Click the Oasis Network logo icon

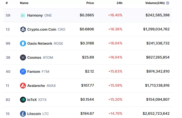[x=23, y=43]
